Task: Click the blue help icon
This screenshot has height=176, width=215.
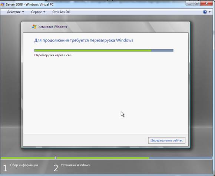Action: click(205, 12)
